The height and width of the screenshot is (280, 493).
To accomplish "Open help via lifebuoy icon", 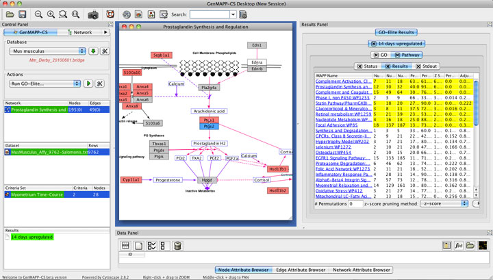I will [110, 14].
